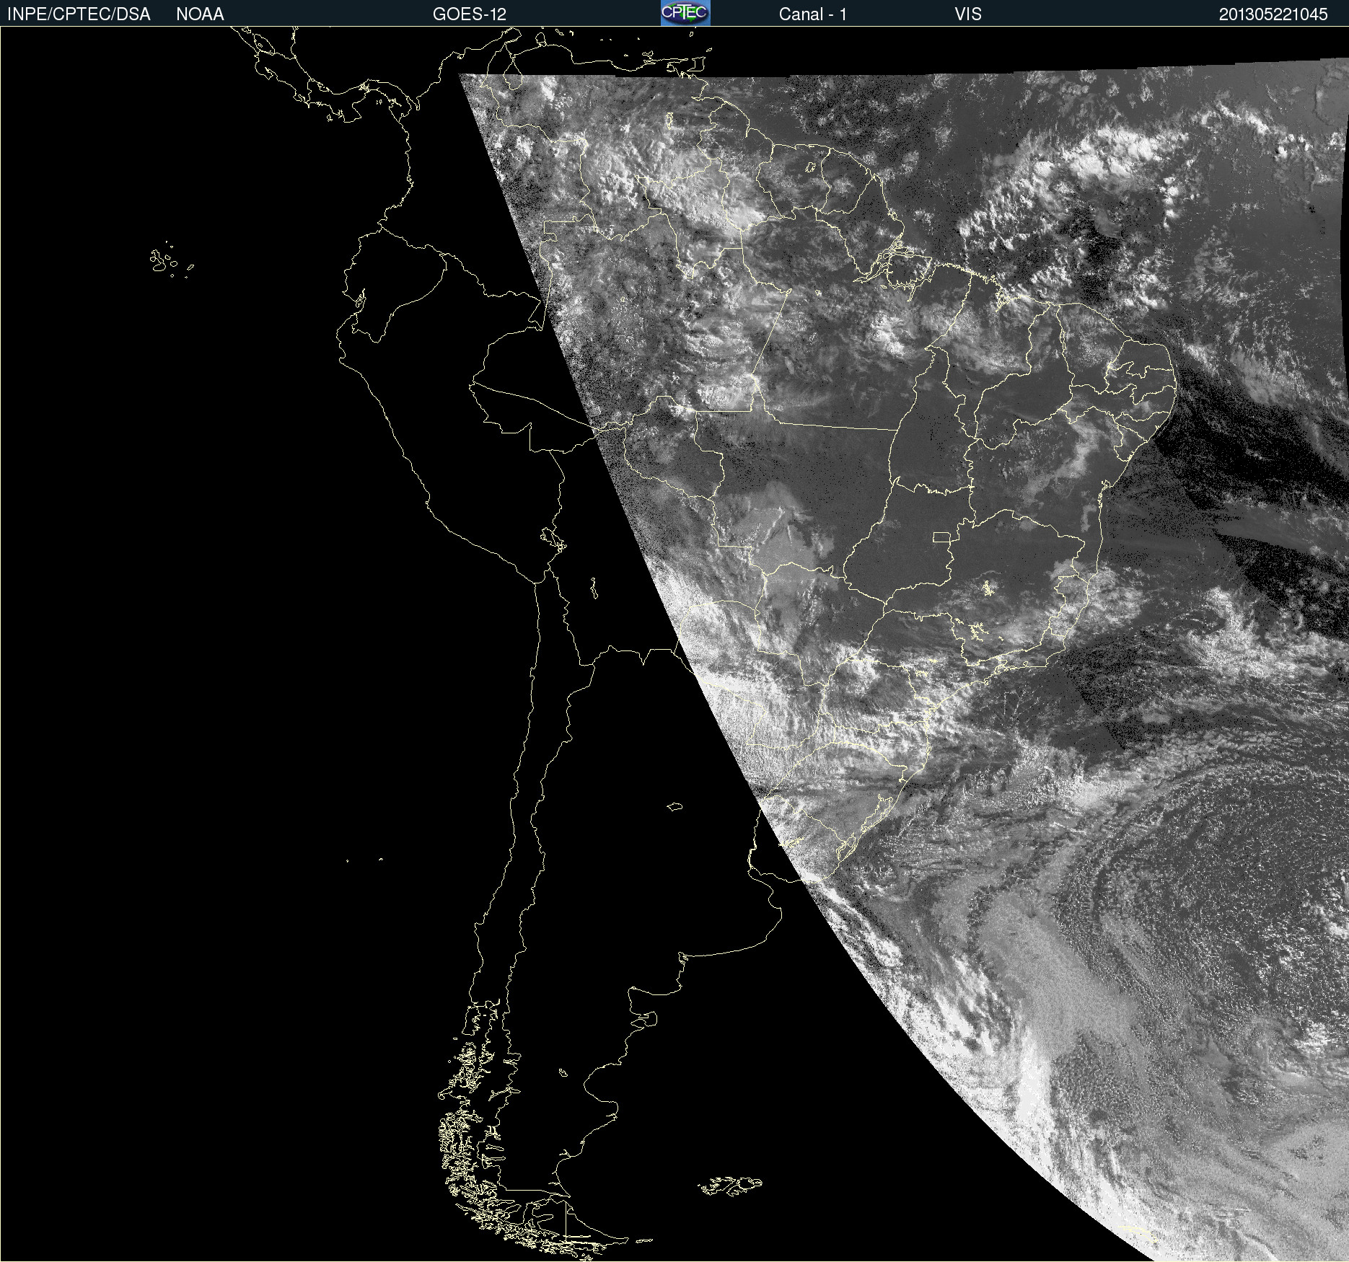Click the CPTEC logo in header

click(x=685, y=13)
